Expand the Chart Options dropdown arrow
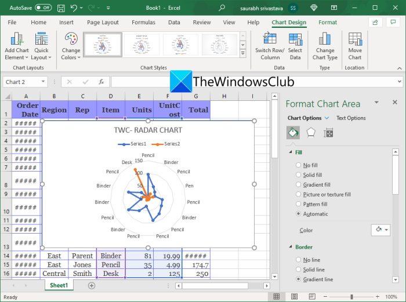Image resolution: width=406 pixels, height=302 pixels. (x=327, y=118)
